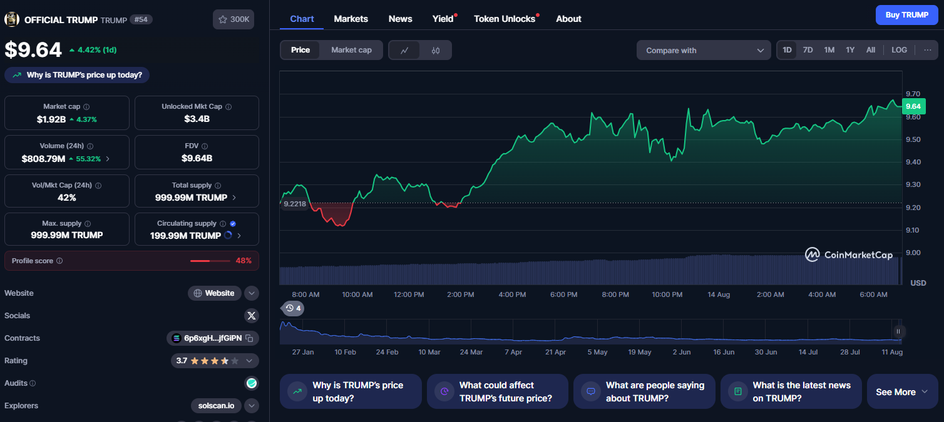Image resolution: width=944 pixels, height=422 pixels.
Task: Copy the contract address 6p6xgH...jfGiPN
Action: pos(249,338)
